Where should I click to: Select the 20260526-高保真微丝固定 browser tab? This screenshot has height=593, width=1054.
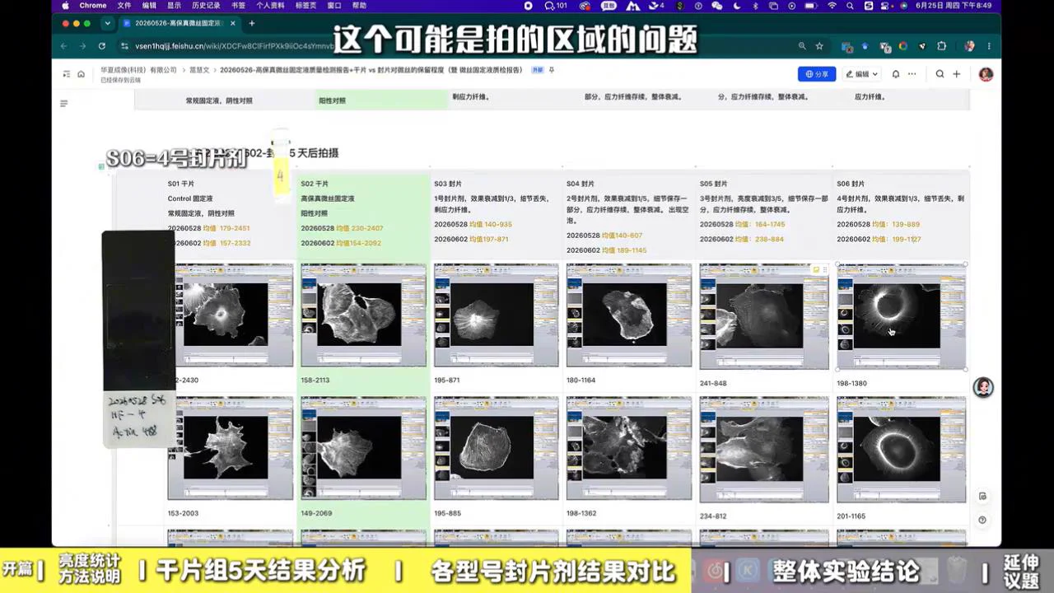(179, 23)
